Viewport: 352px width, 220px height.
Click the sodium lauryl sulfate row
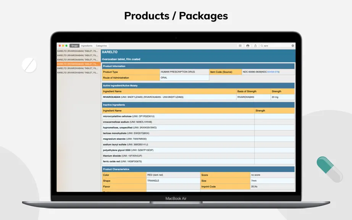[x=198, y=145]
